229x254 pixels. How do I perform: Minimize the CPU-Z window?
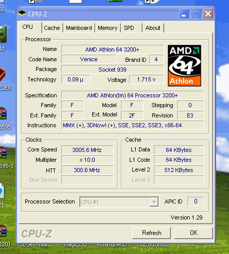click(184, 14)
